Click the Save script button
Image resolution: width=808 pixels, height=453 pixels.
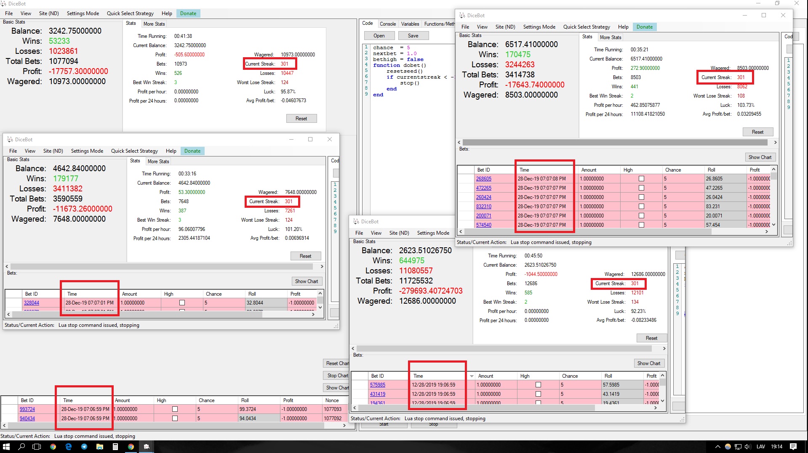(x=413, y=36)
